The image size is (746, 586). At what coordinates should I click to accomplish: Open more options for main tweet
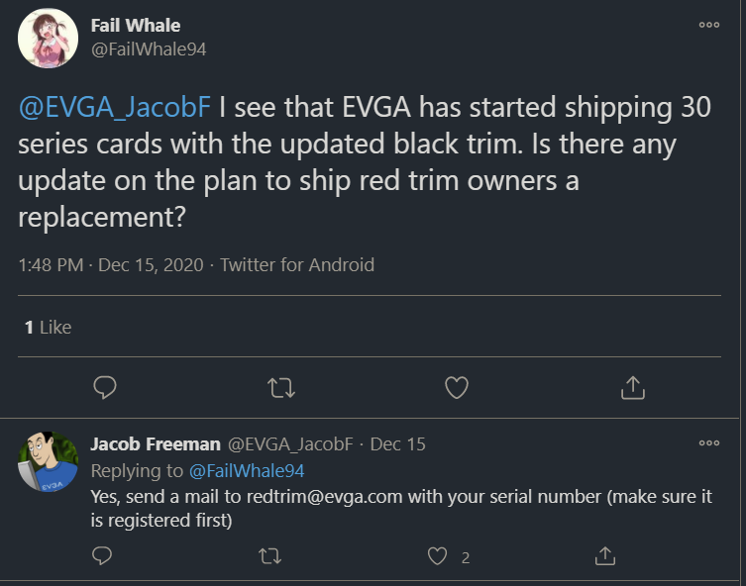pyautogui.click(x=708, y=25)
